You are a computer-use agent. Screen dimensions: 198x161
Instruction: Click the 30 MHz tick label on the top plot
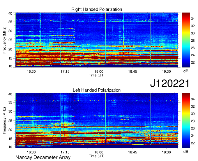coord(10,31)
